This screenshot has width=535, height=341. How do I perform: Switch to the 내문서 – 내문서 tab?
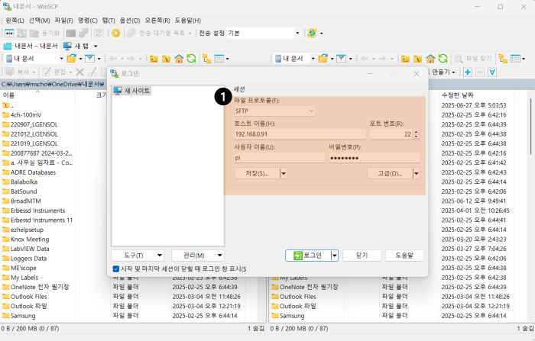point(31,46)
